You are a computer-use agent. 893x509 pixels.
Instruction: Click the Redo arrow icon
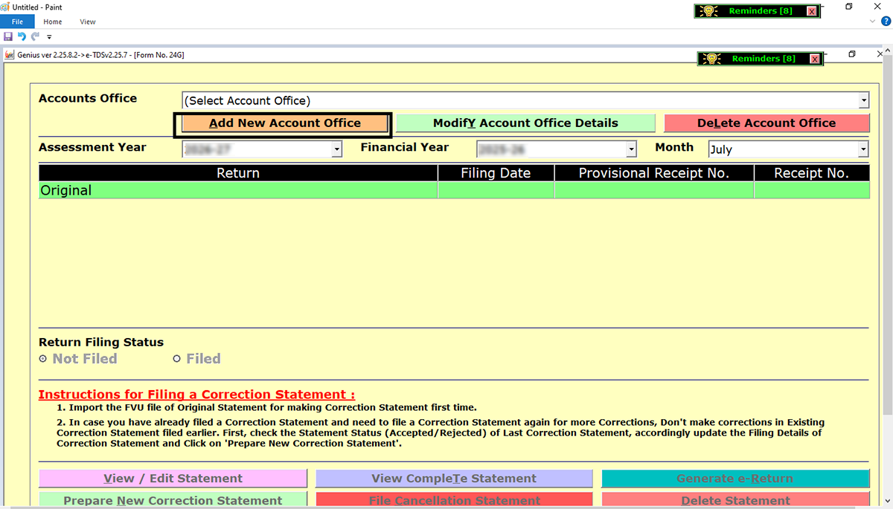(x=35, y=36)
